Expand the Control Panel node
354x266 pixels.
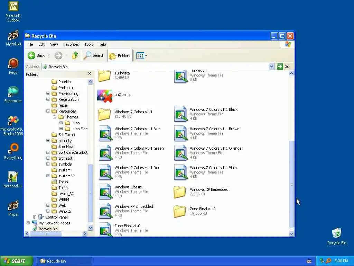point(35,217)
